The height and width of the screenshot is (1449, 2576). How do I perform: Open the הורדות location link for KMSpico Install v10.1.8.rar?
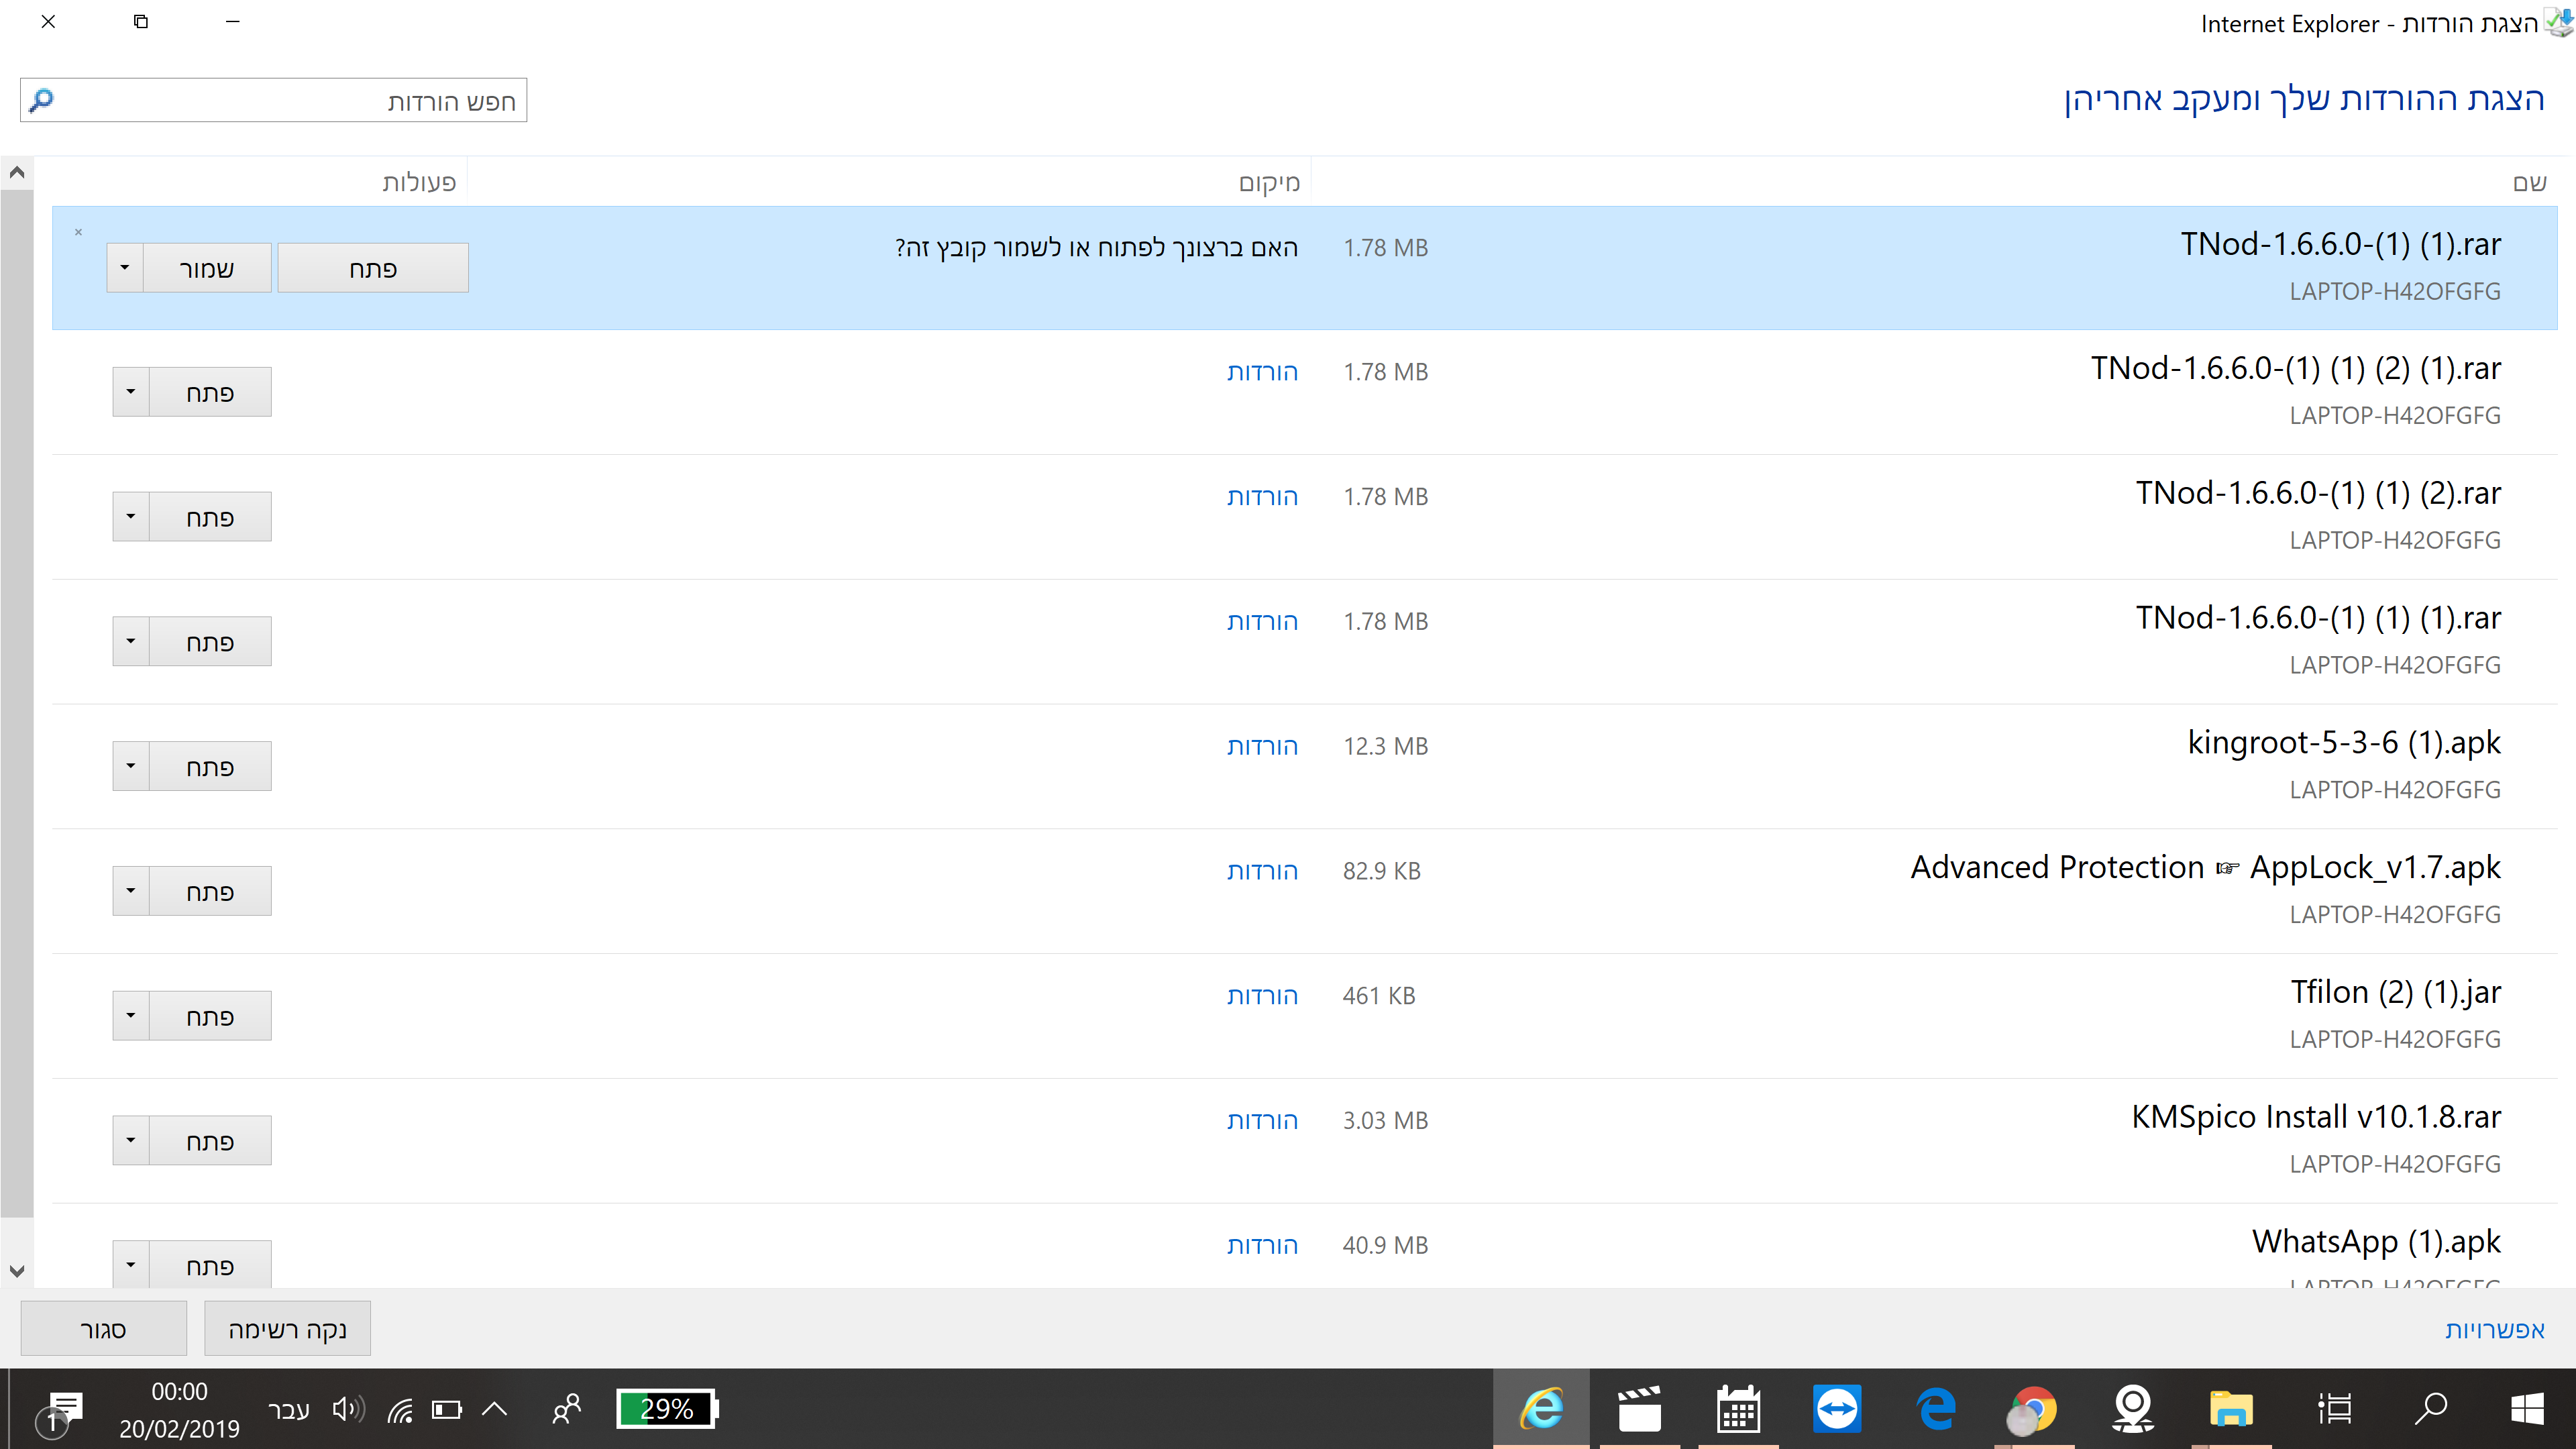point(1262,1121)
